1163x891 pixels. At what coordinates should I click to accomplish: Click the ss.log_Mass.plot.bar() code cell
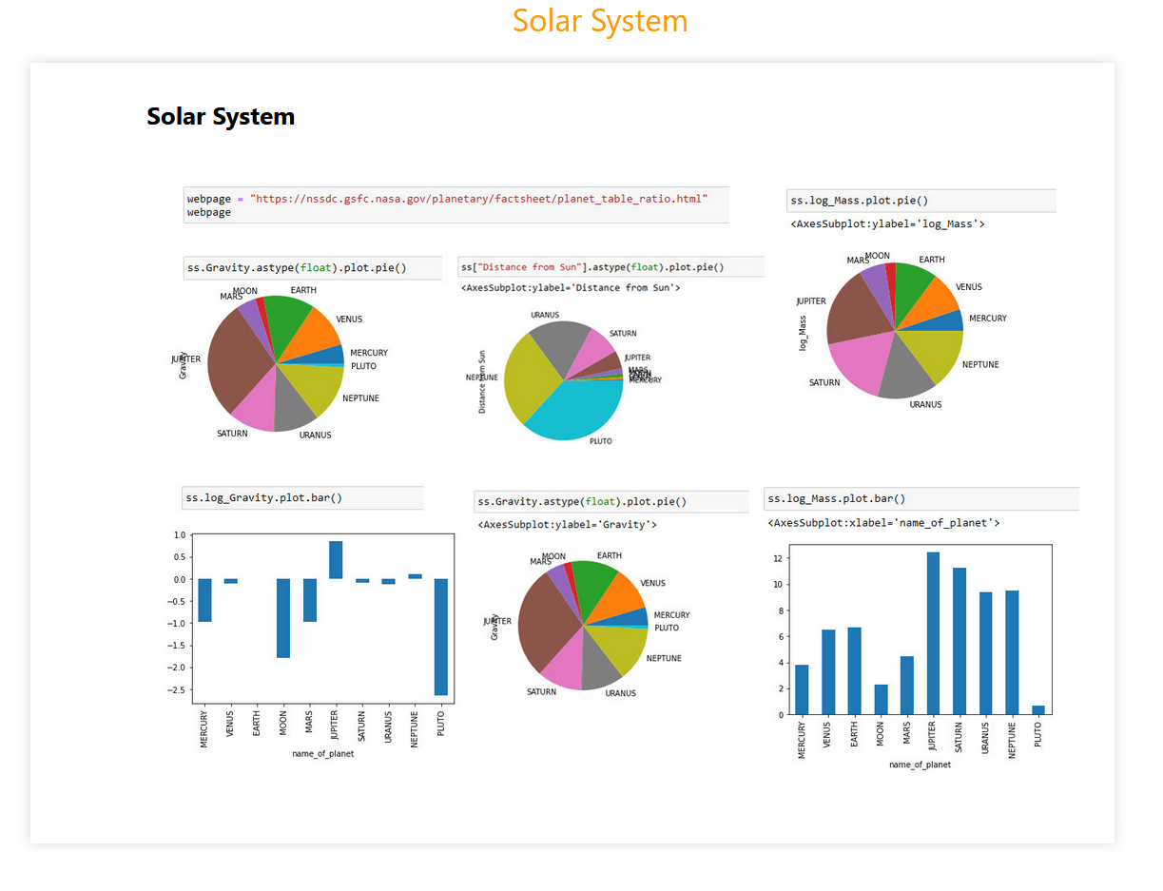pyautogui.click(x=921, y=499)
